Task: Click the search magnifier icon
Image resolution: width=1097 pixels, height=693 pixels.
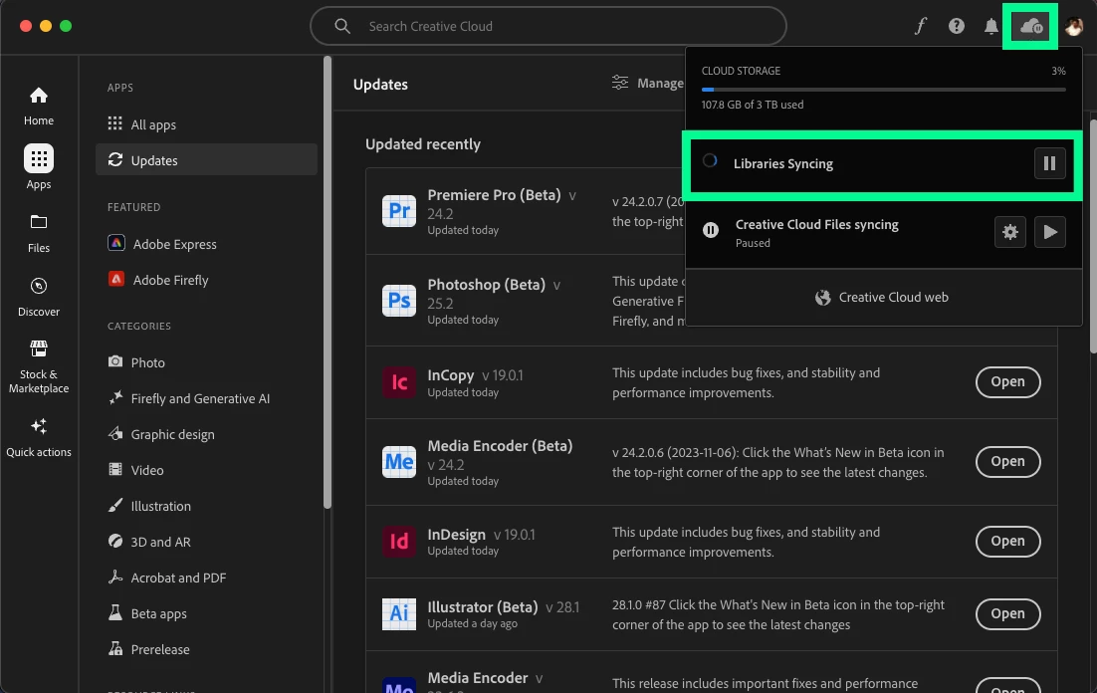Action: (342, 26)
